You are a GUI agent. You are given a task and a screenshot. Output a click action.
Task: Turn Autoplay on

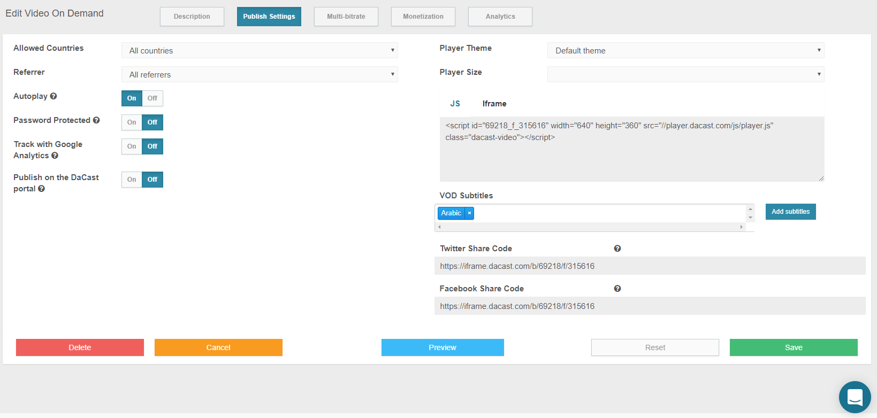132,98
